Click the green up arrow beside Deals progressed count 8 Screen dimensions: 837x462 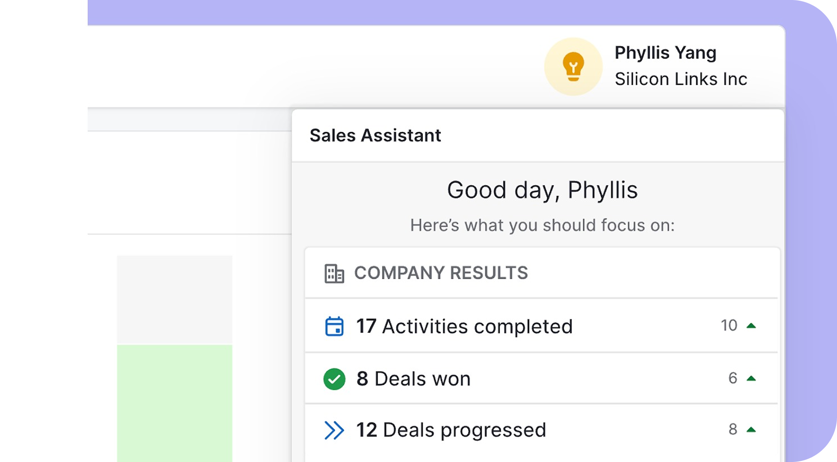click(751, 430)
